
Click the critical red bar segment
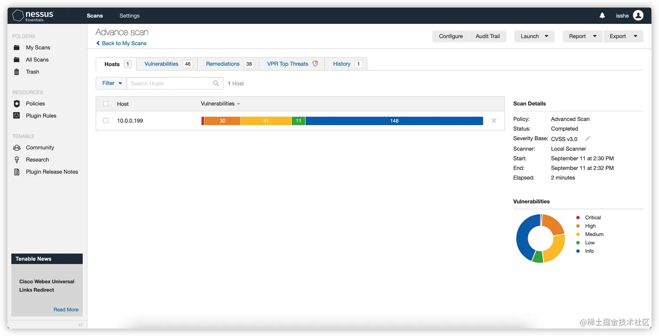203,121
